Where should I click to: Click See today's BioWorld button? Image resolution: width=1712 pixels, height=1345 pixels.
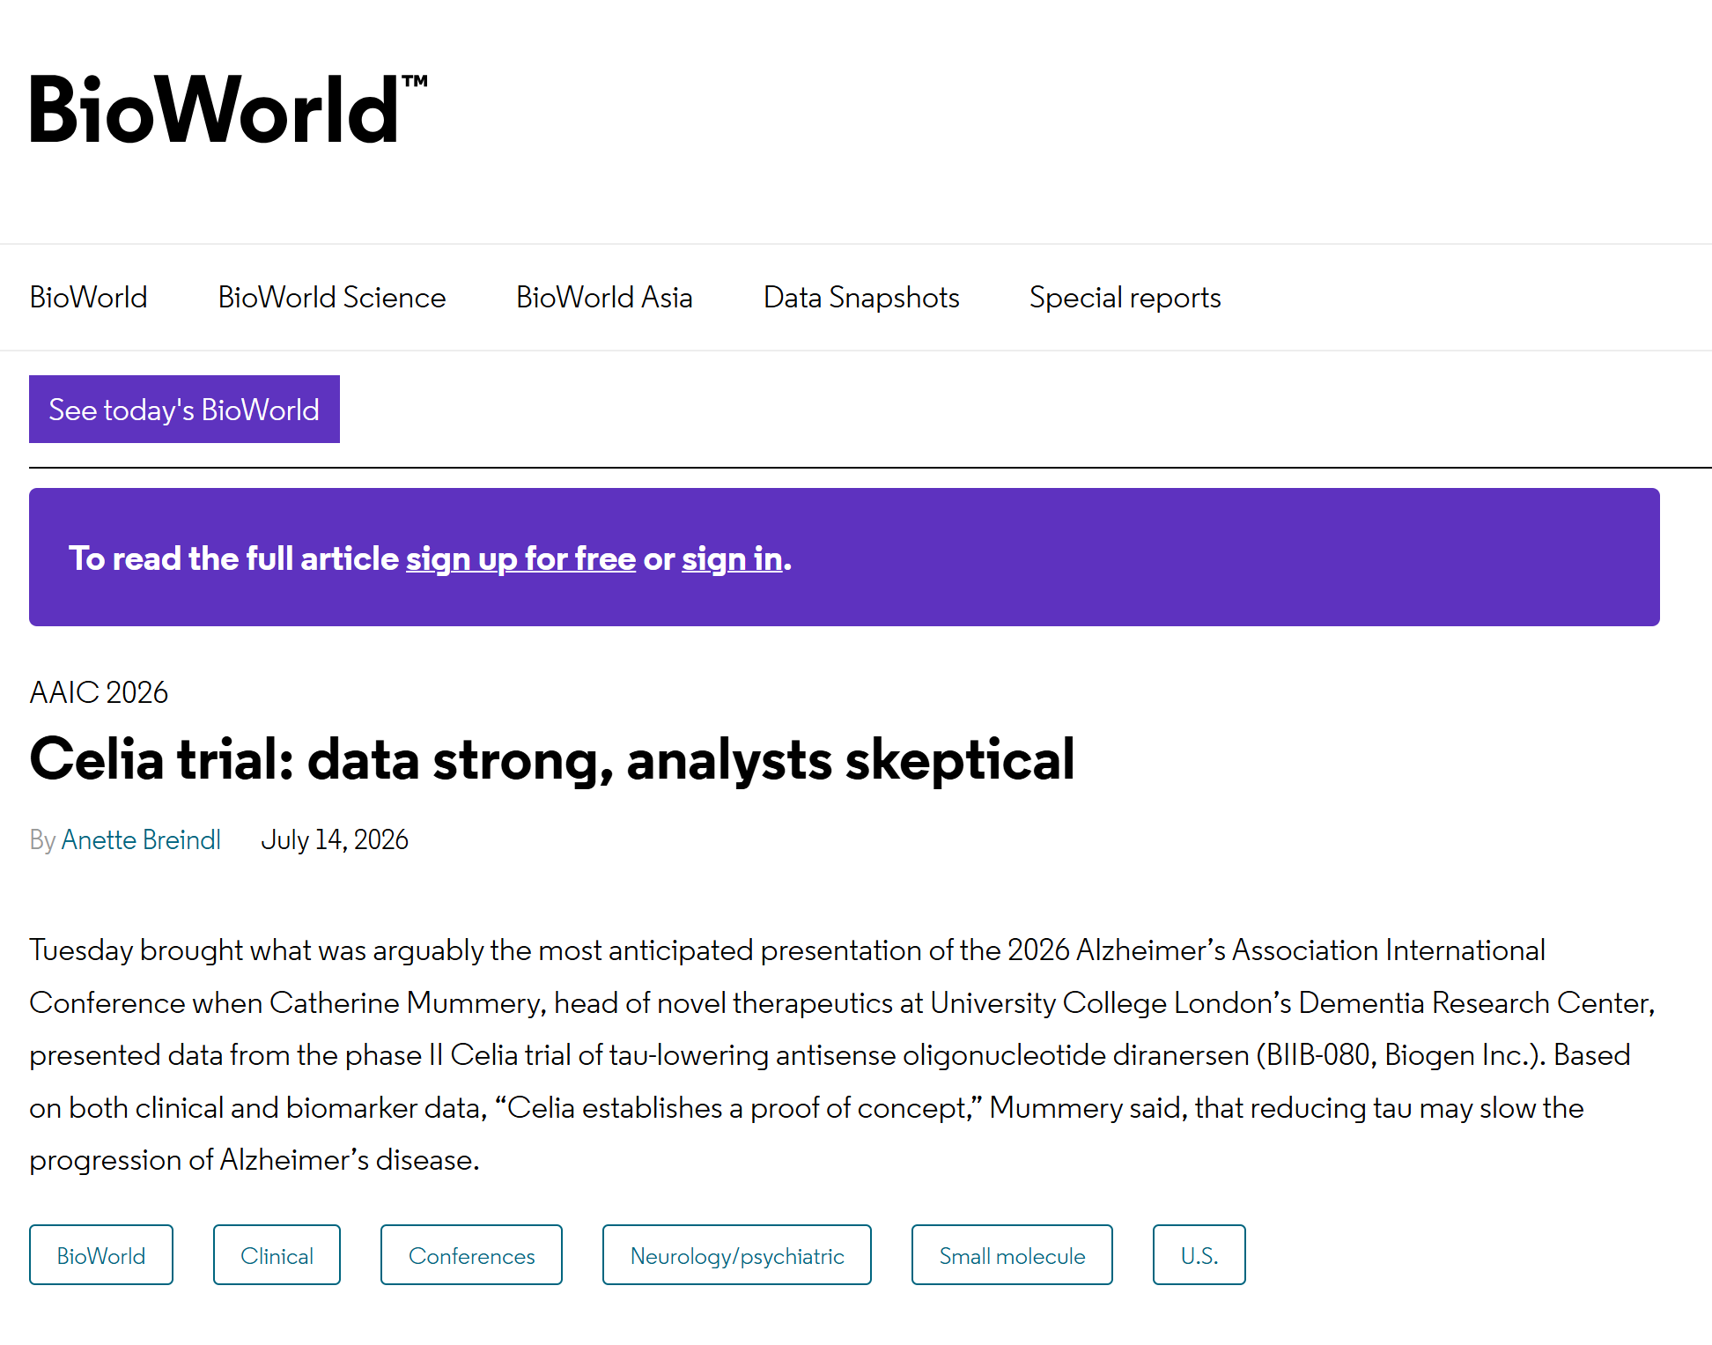coord(184,410)
